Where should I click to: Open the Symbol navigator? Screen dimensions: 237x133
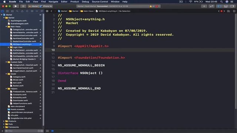click(12, 11)
